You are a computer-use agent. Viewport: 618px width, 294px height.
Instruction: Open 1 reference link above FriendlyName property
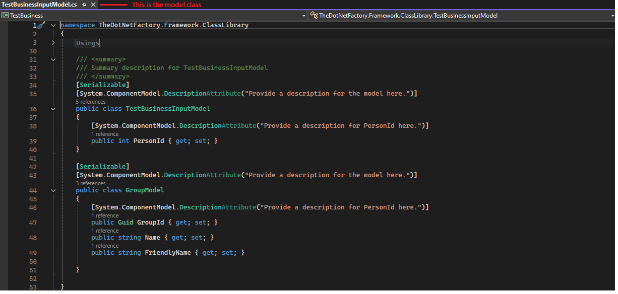click(105, 246)
